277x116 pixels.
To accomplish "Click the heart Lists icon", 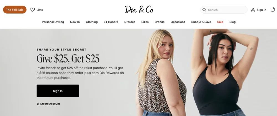I will click(33, 10).
